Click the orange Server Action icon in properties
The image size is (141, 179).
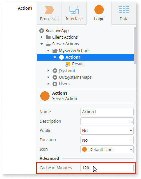click(45, 96)
